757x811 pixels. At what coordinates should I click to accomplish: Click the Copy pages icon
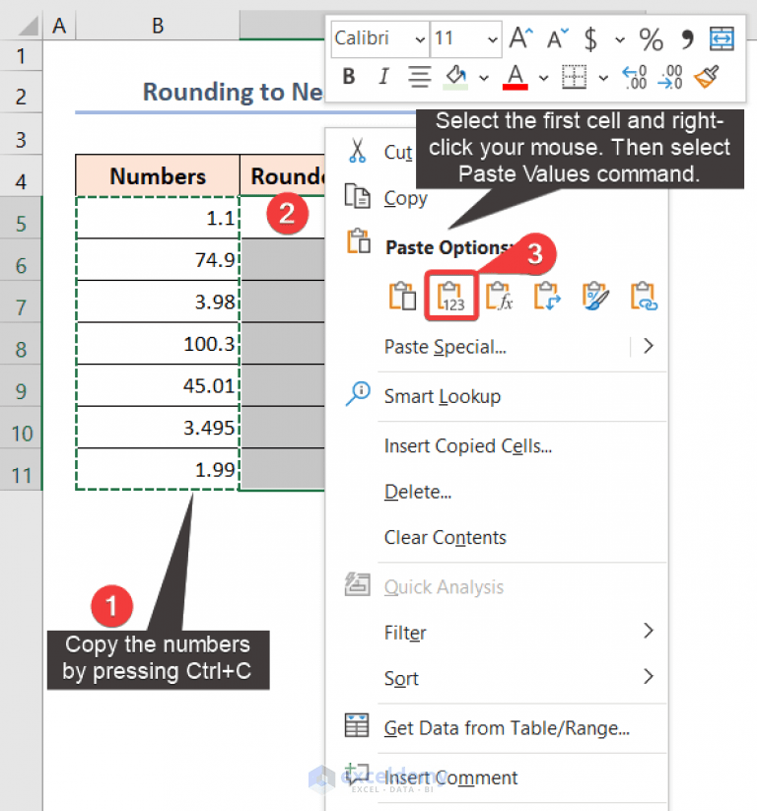[x=358, y=196]
